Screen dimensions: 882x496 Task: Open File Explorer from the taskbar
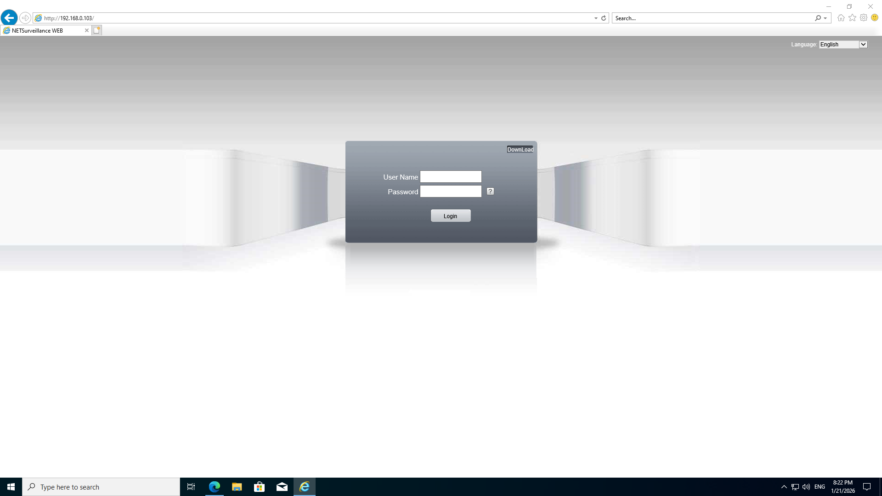click(237, 487)
